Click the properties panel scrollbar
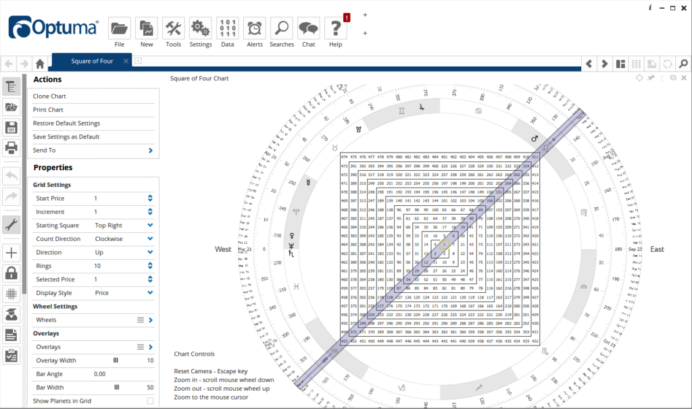The image size is (692, 409). [24, 185]
